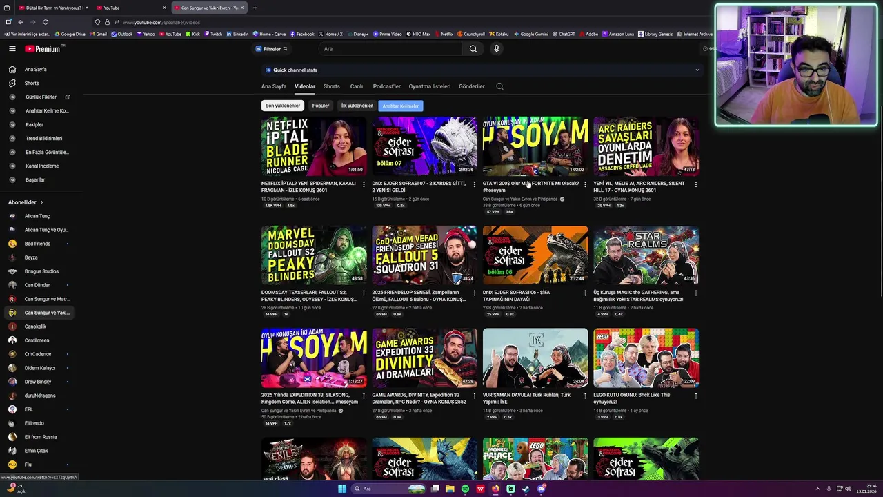Viewport: 883px width, 497px height.
Task: Switch to the channel Ana Sayfa tab
Action: (x=274, y=86)
